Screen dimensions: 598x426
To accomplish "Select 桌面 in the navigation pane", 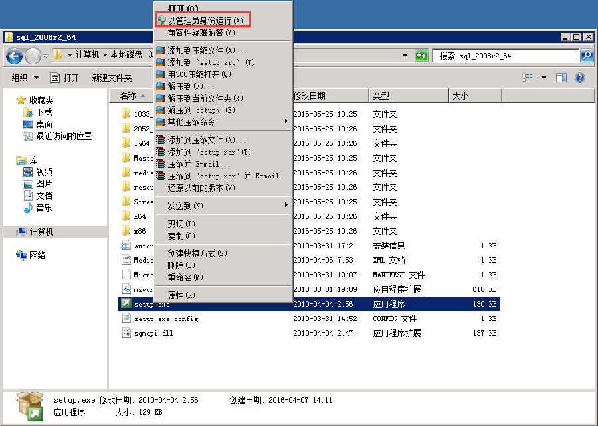I will (38, 124).
